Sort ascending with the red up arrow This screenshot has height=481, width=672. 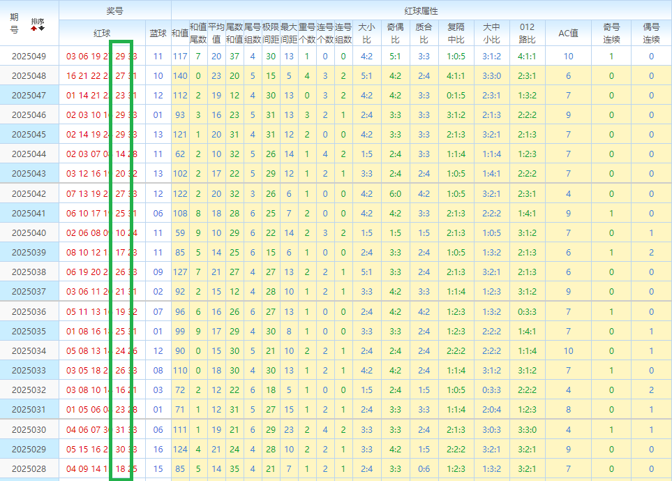pos(34,29)
